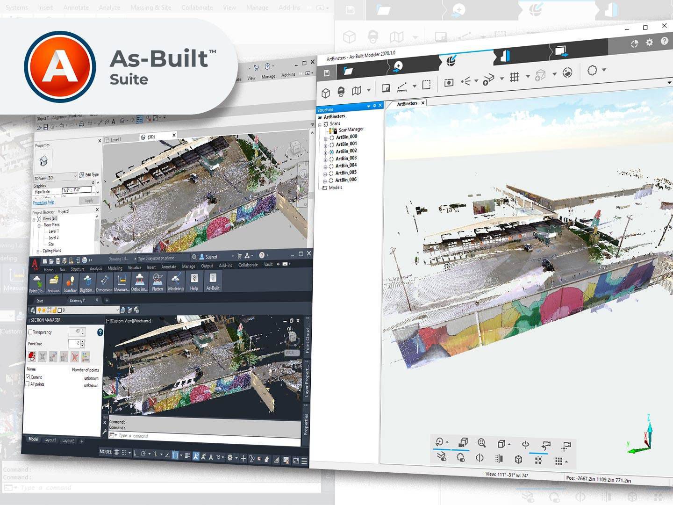Viewport: 673px width, 505px height.
Task: Collapse the Scans tree branch
Action: point(320,125)
